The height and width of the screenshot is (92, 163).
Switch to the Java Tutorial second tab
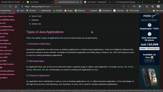click(39, 2)
